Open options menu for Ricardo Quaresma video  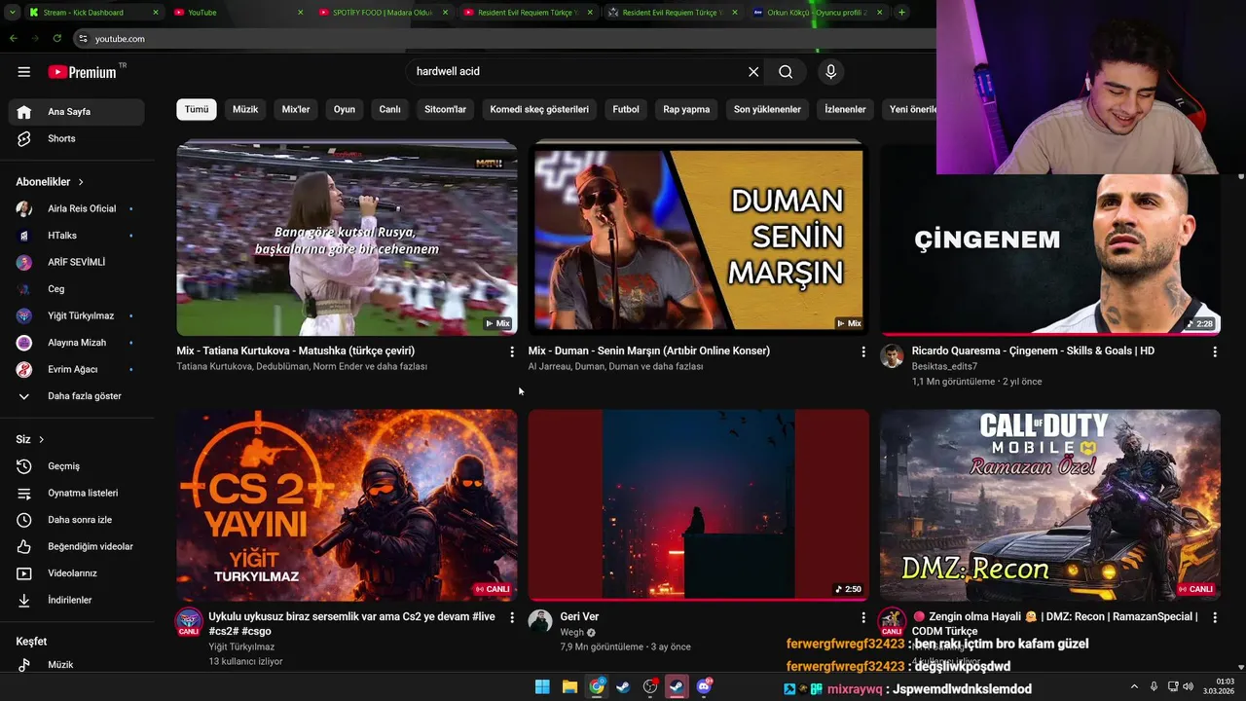coord(1215,351)
